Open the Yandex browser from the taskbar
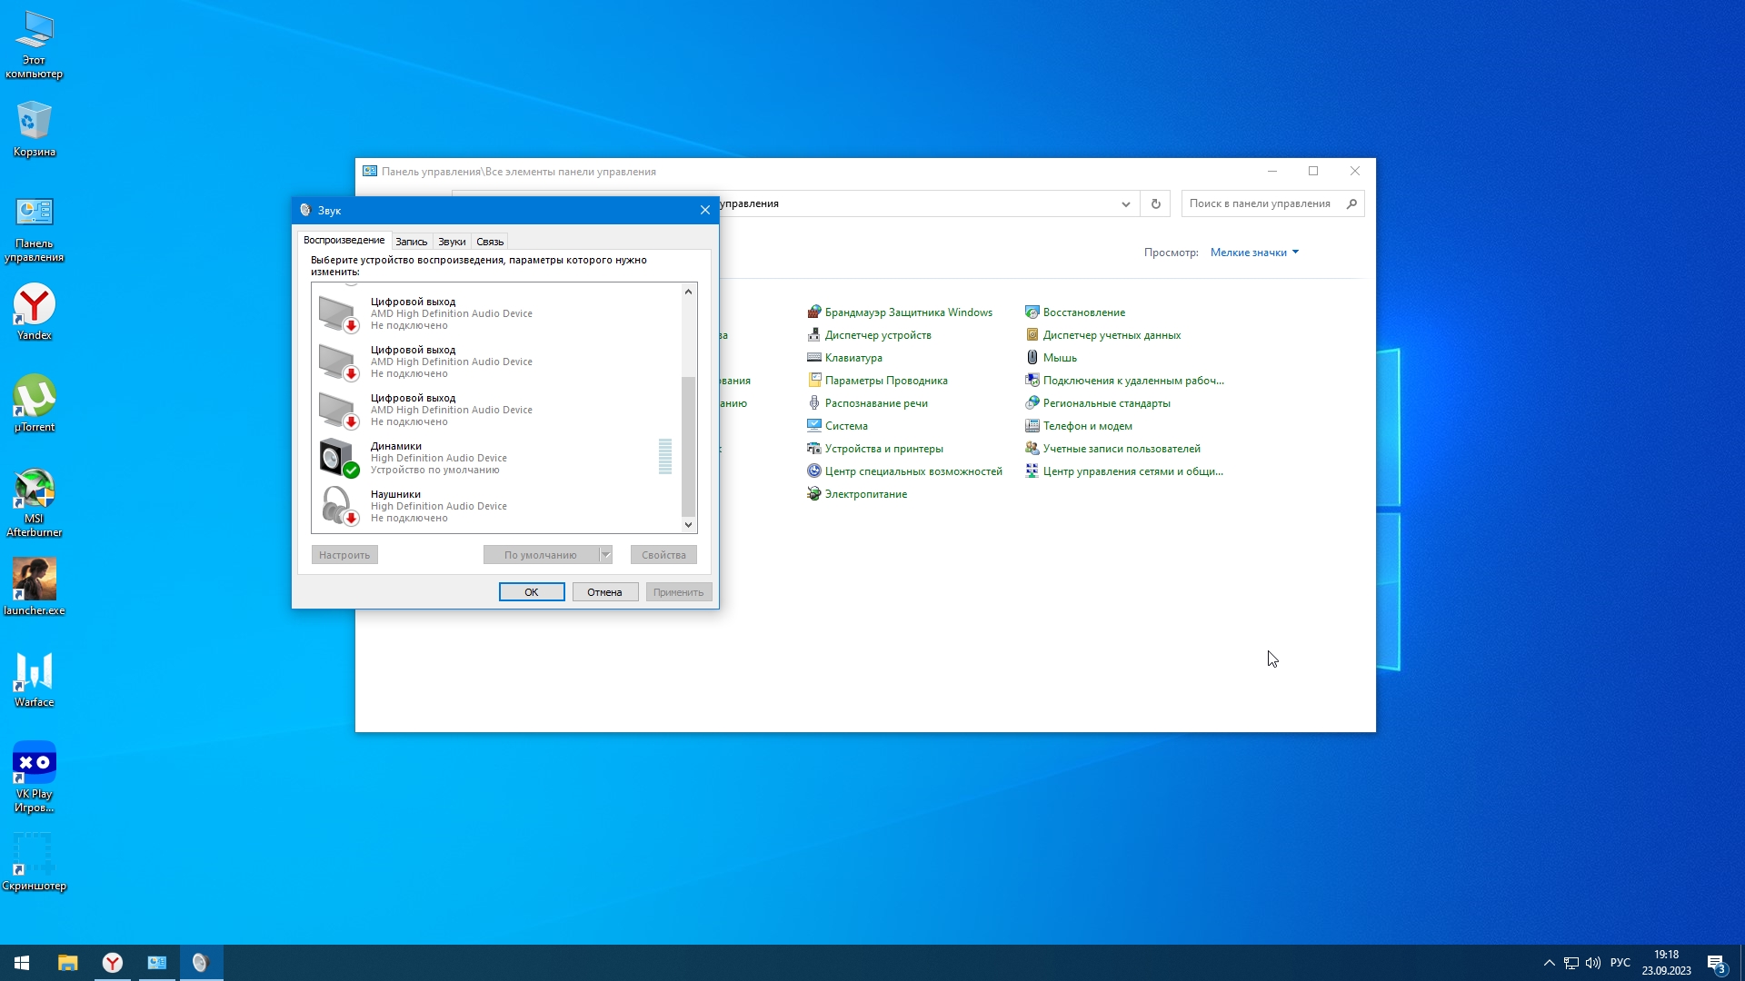Image resolution: width=1745 pixels, height=981 pixels. pyautogui.click(x=113, y=963)
